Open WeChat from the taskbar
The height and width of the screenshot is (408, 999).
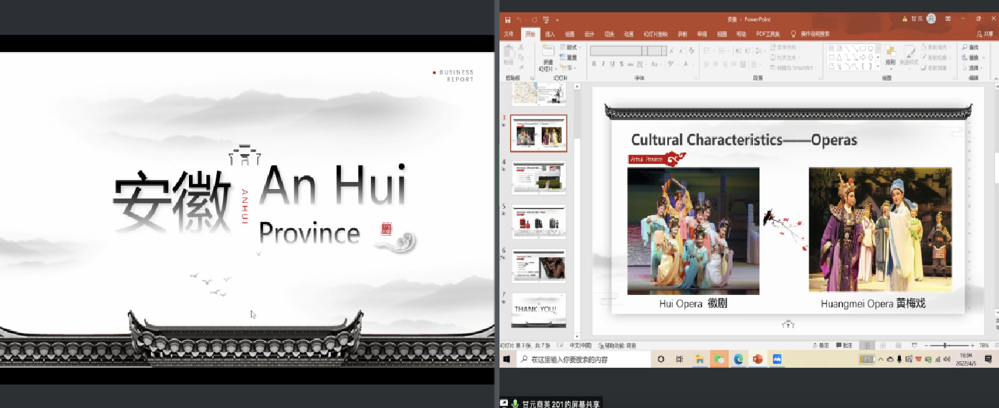coord(719,359)
